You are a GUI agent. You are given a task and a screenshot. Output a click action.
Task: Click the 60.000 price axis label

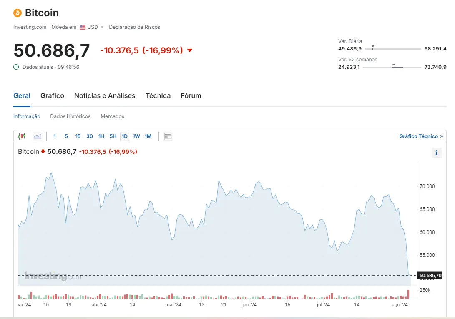pos(427,232)
